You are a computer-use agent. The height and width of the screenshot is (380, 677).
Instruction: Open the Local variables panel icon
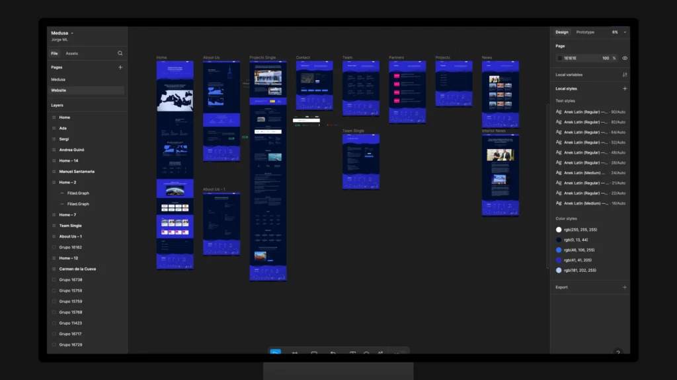(x=624, y=74)
